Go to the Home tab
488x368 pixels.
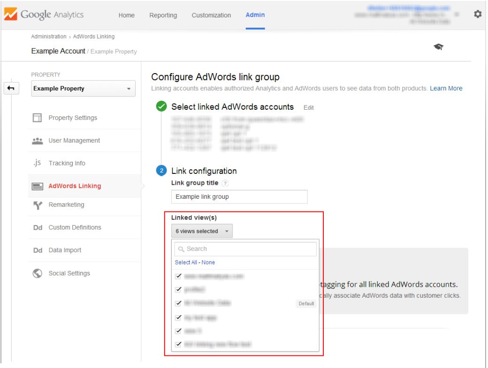coord(126,15)
